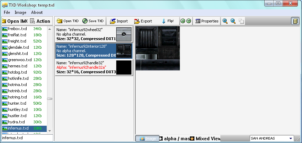Click the infernus.txd filename input field
Viewport: 302px width, 143px height.
point(27,138)
